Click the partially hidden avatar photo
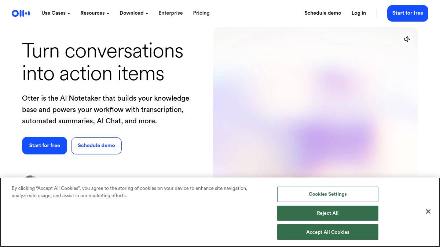440x247 pixels. point(30,177)
